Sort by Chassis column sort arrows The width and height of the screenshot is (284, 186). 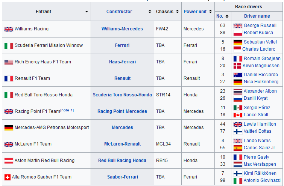[x=177, y=12]
